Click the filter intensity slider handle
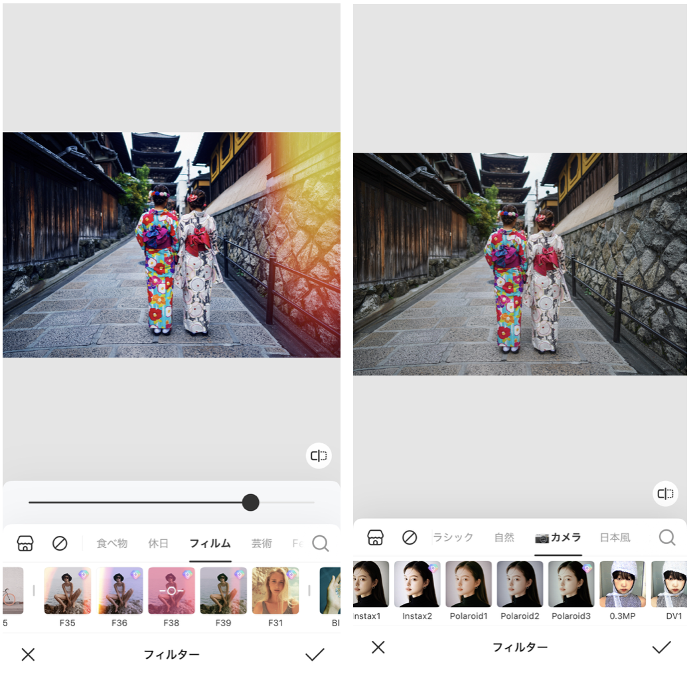 [x=250, y=502]
